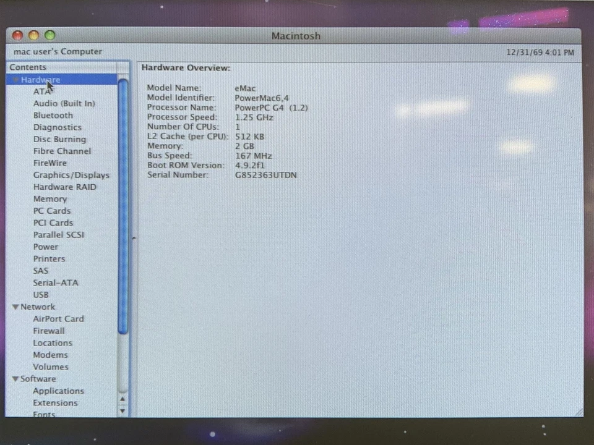Check Firewall settings under Network
This screenshot has height=445, width=594.
point(48,331)
